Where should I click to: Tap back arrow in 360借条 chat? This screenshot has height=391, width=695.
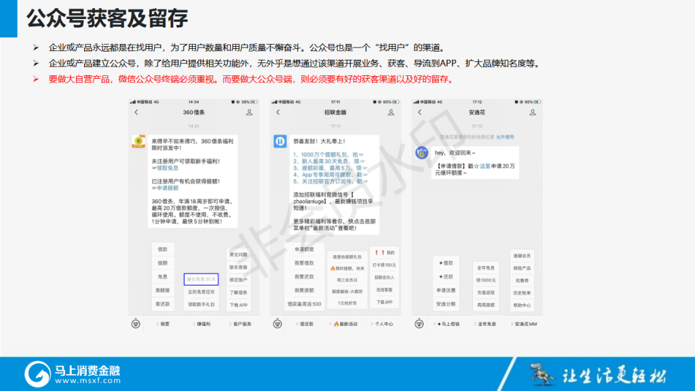click(136, 113)
